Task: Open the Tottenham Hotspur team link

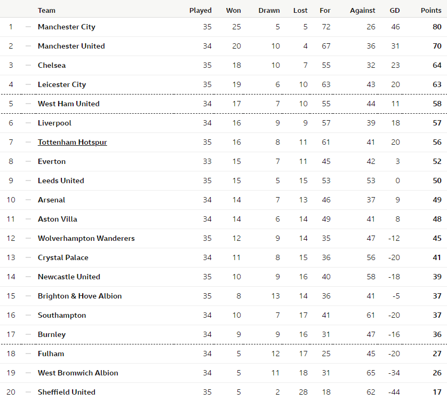Action: [x=73, y=142]
